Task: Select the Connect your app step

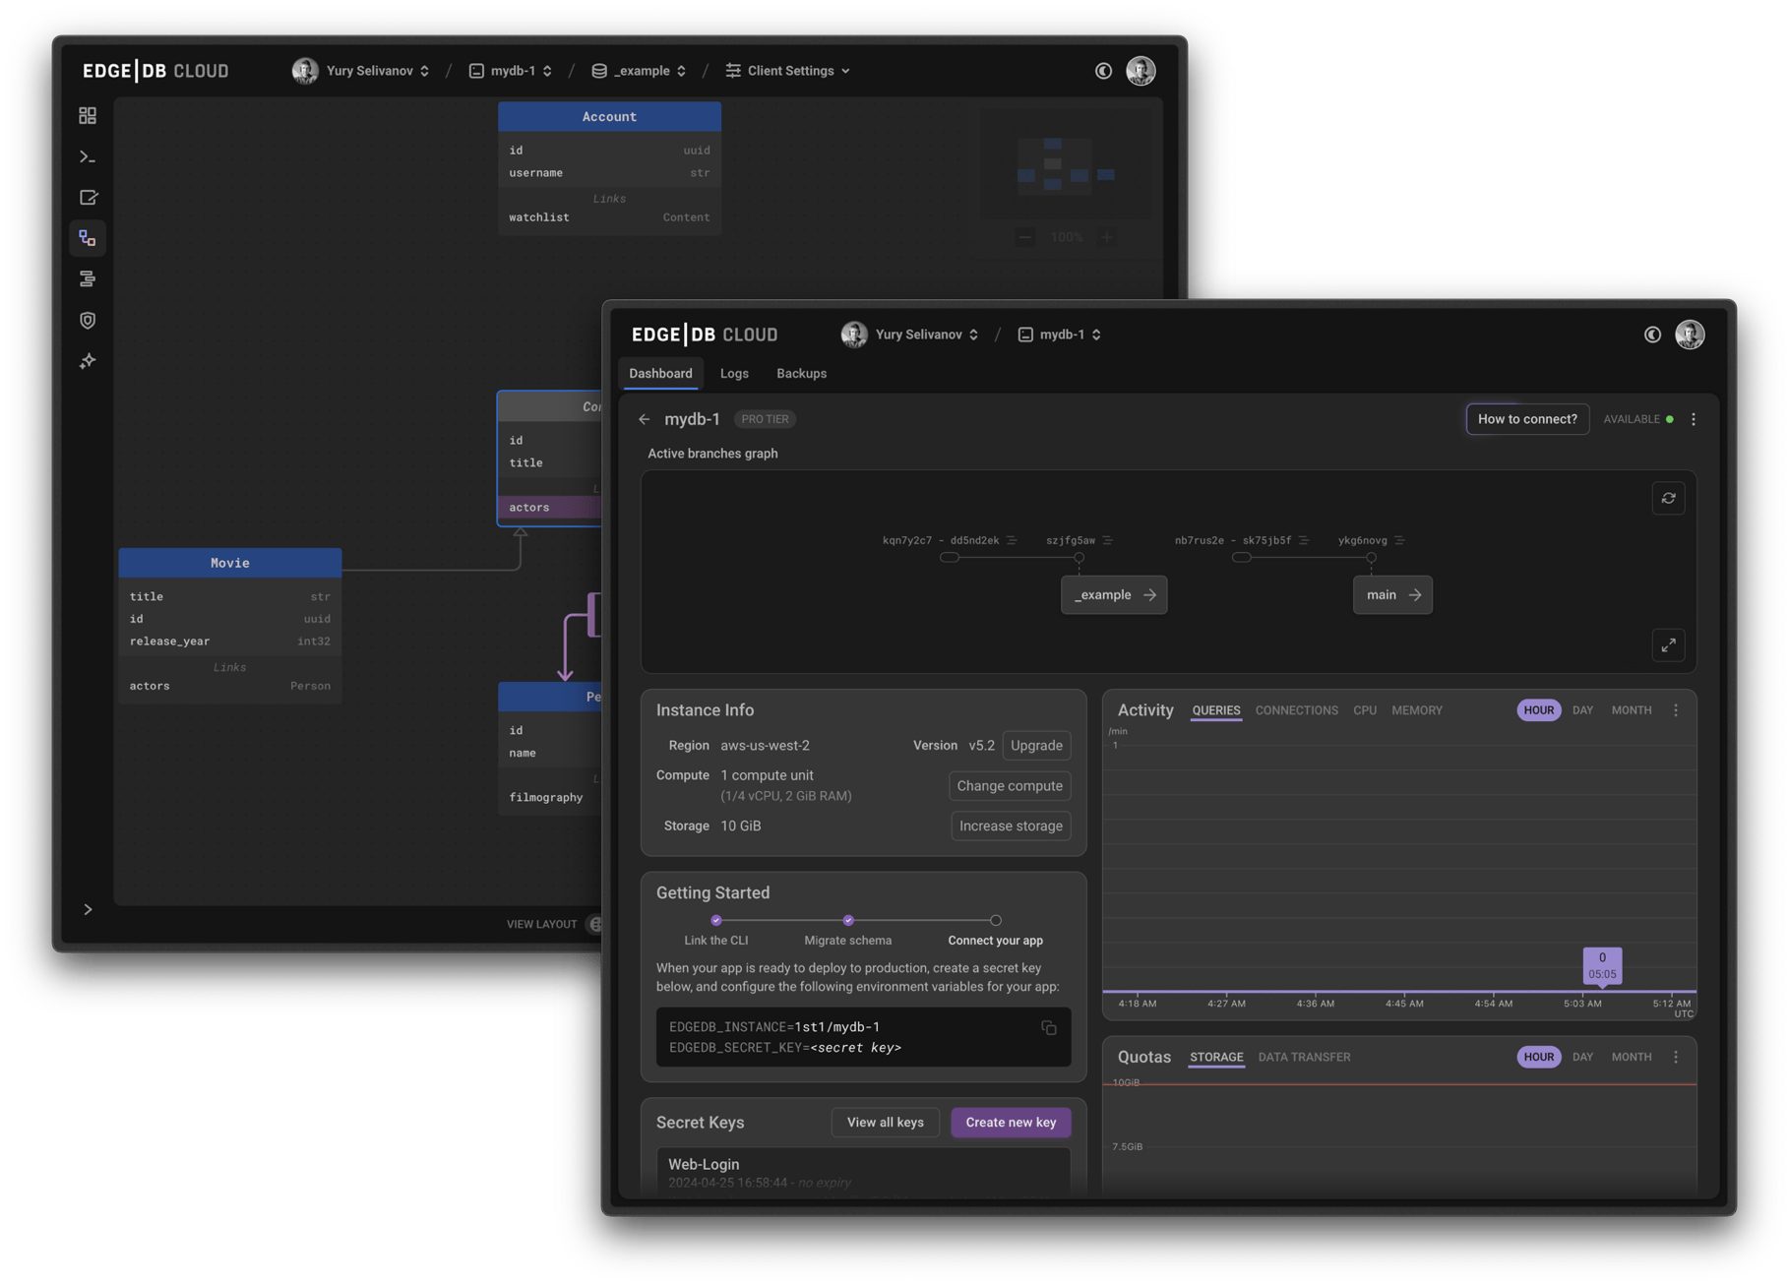Action: 995,922
